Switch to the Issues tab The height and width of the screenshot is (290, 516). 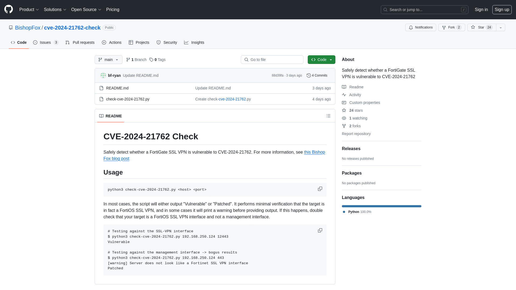(46, 42)
